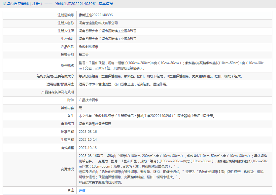Image resolution: width=276 pixels, height=195 pixels.
Task: Select the 变更情况 change description text
Action: tap(173, 169)
